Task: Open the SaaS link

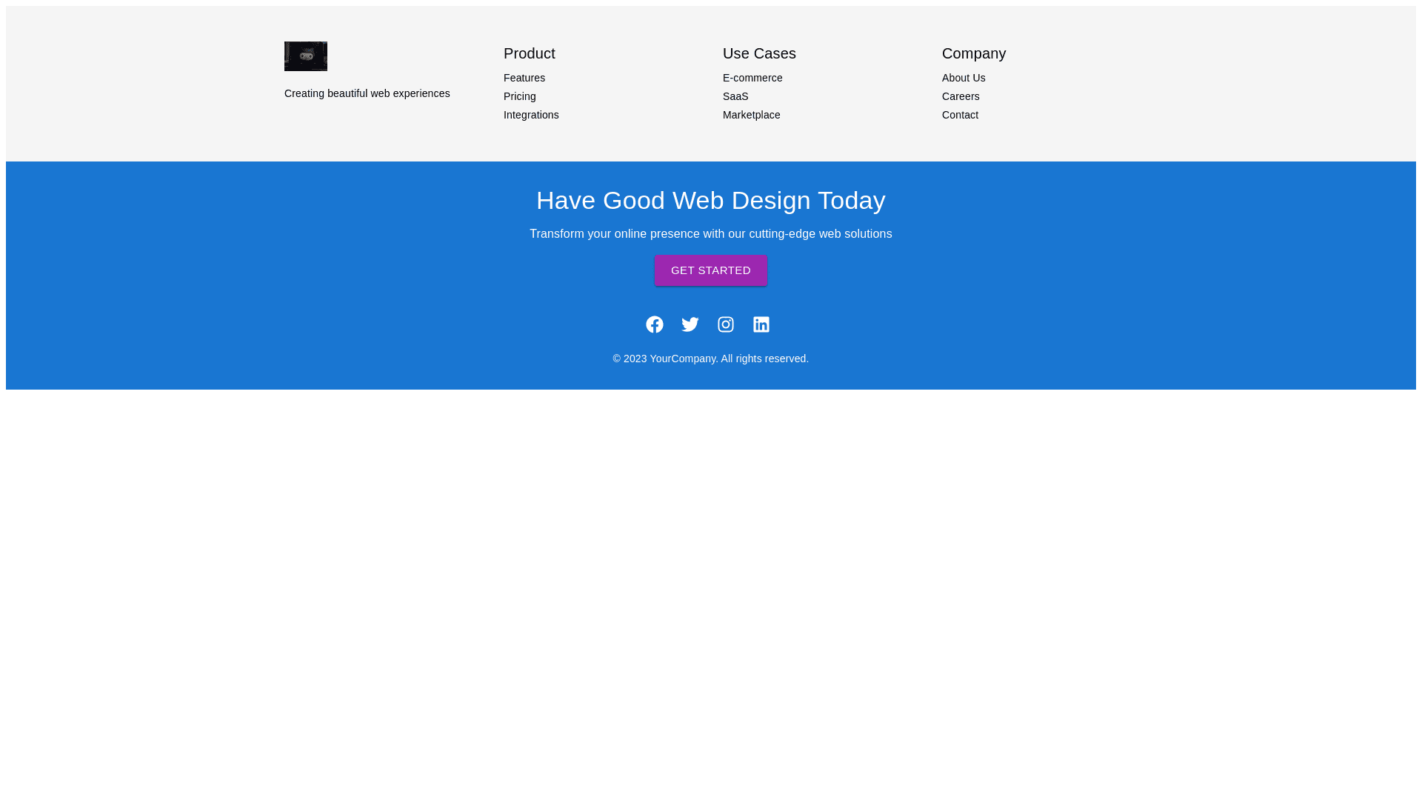Action: [735, 96]
